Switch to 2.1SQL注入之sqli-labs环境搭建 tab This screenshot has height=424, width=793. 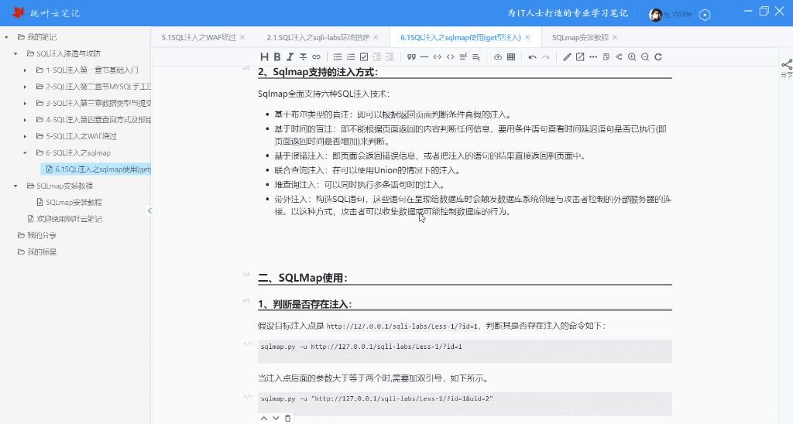[x=318, y=37]
